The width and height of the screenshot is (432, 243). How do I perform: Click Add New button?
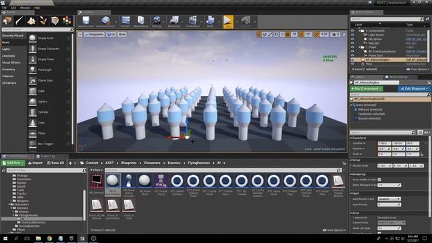coord(13,163)
